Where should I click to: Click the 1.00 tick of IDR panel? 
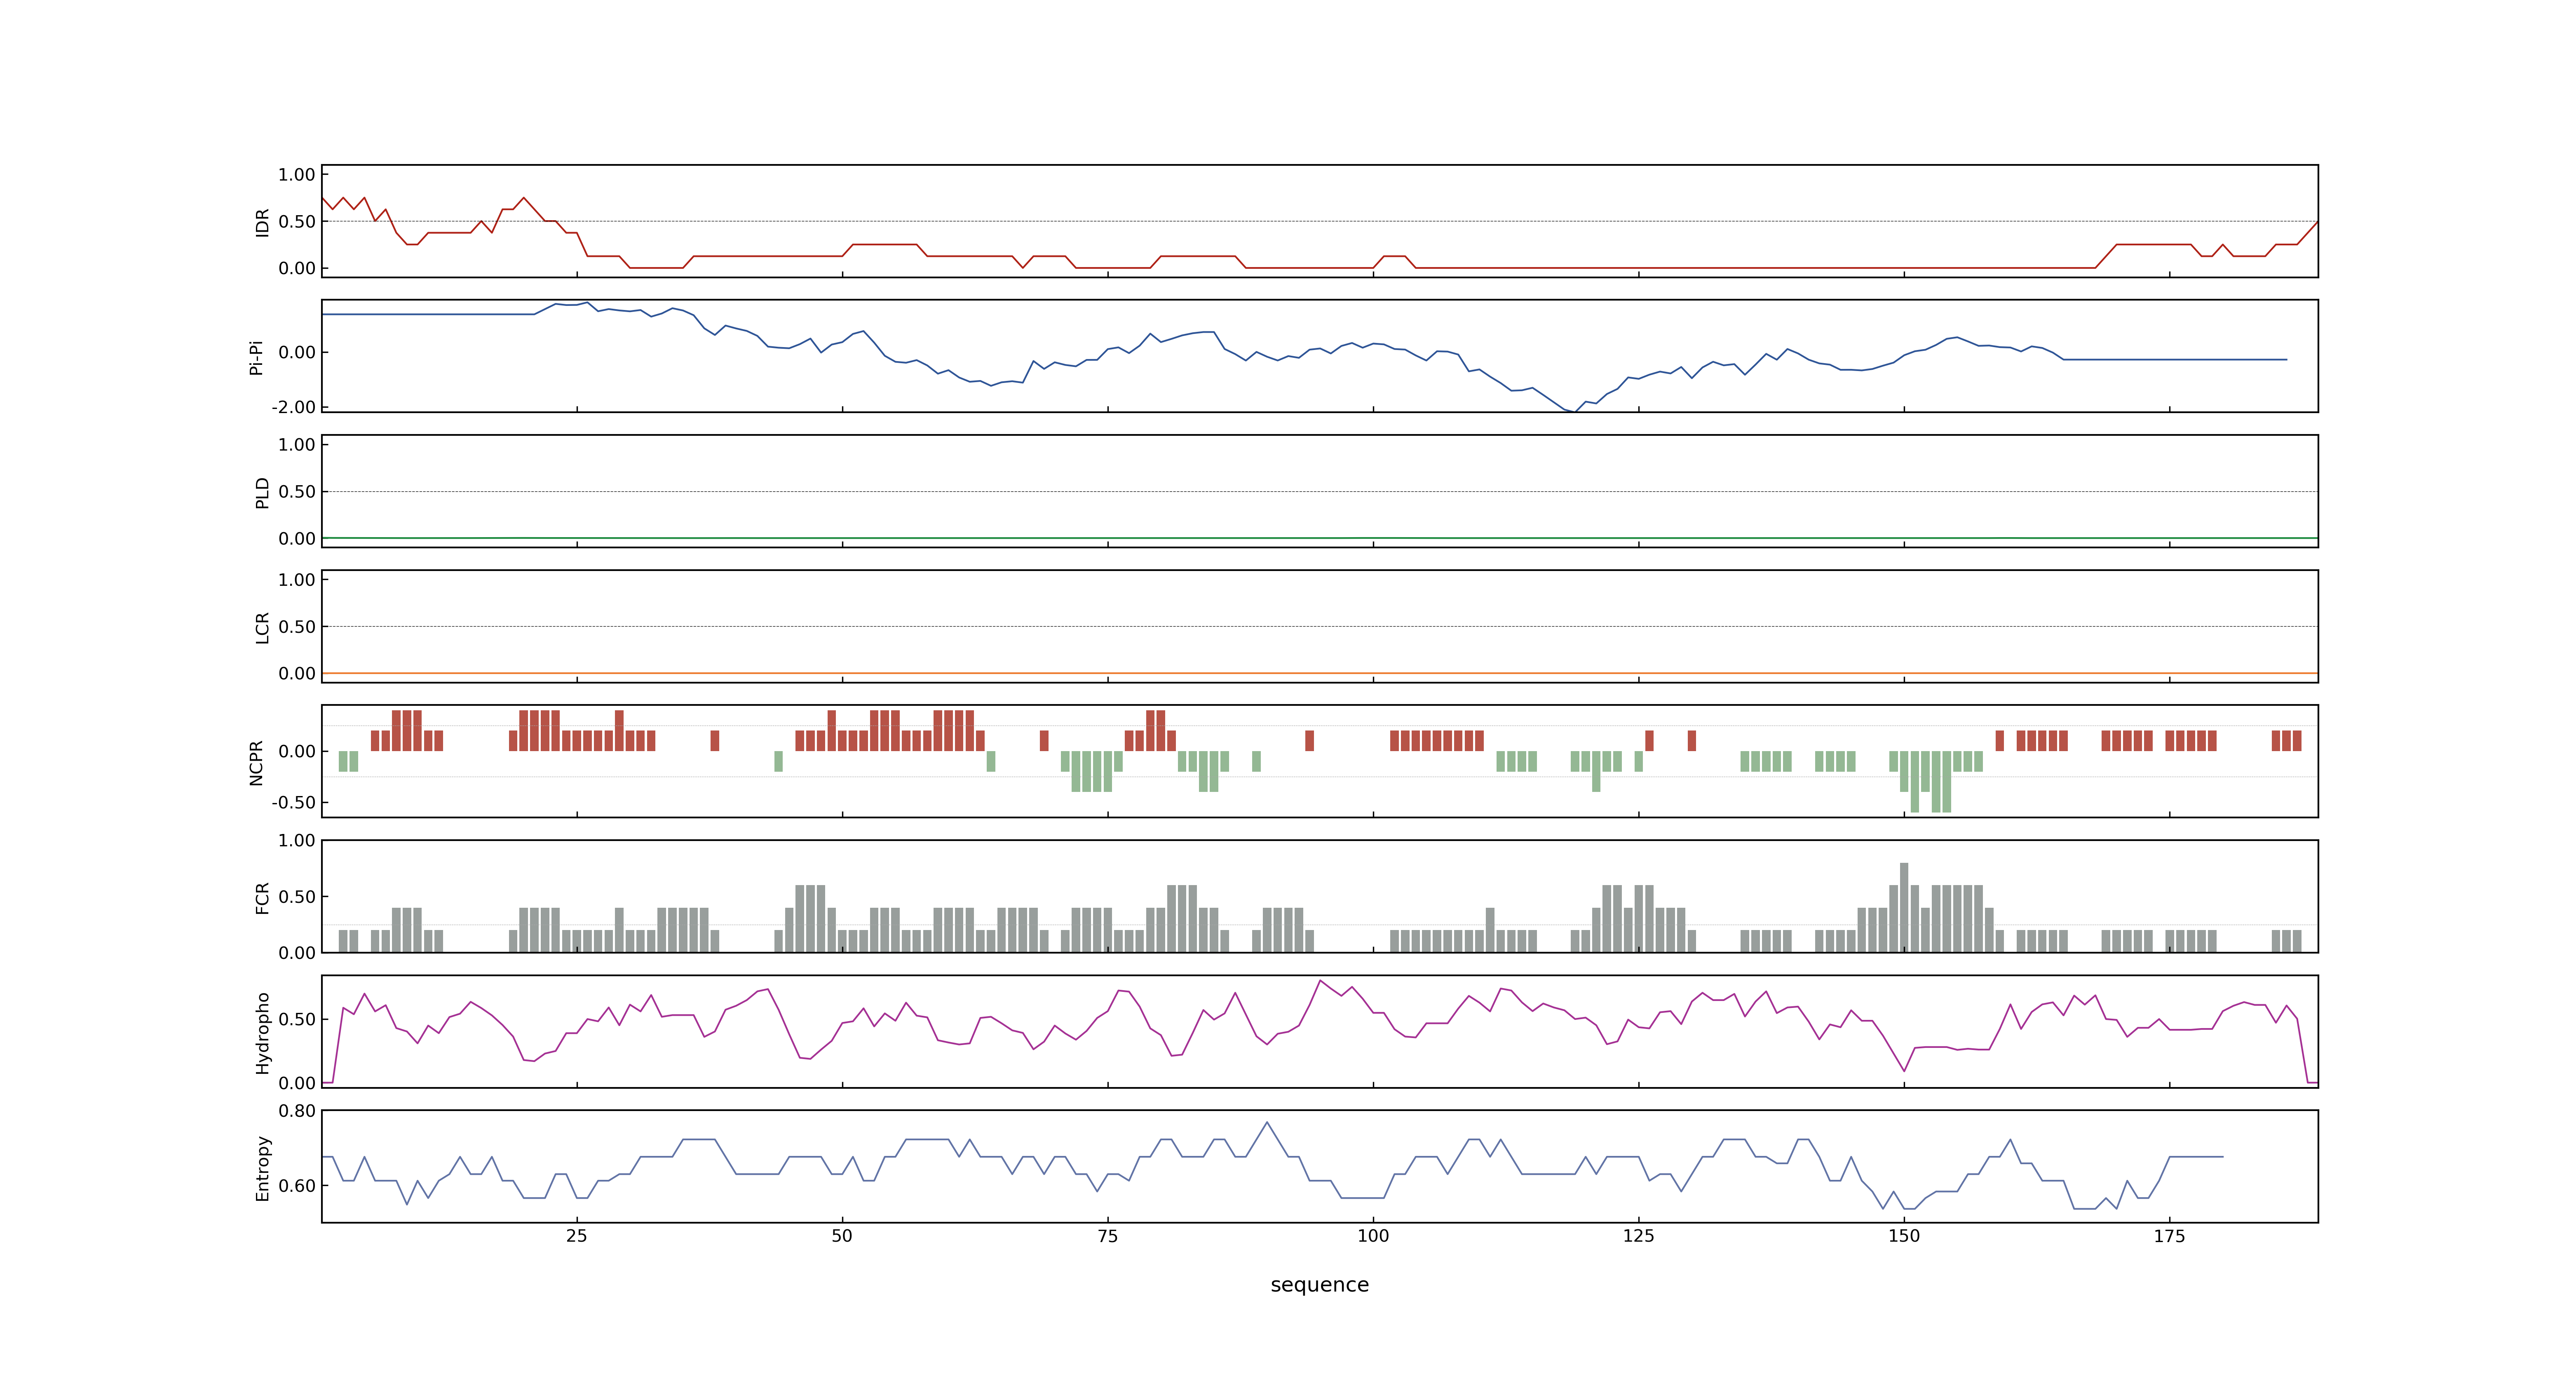[x=297, y=175]
